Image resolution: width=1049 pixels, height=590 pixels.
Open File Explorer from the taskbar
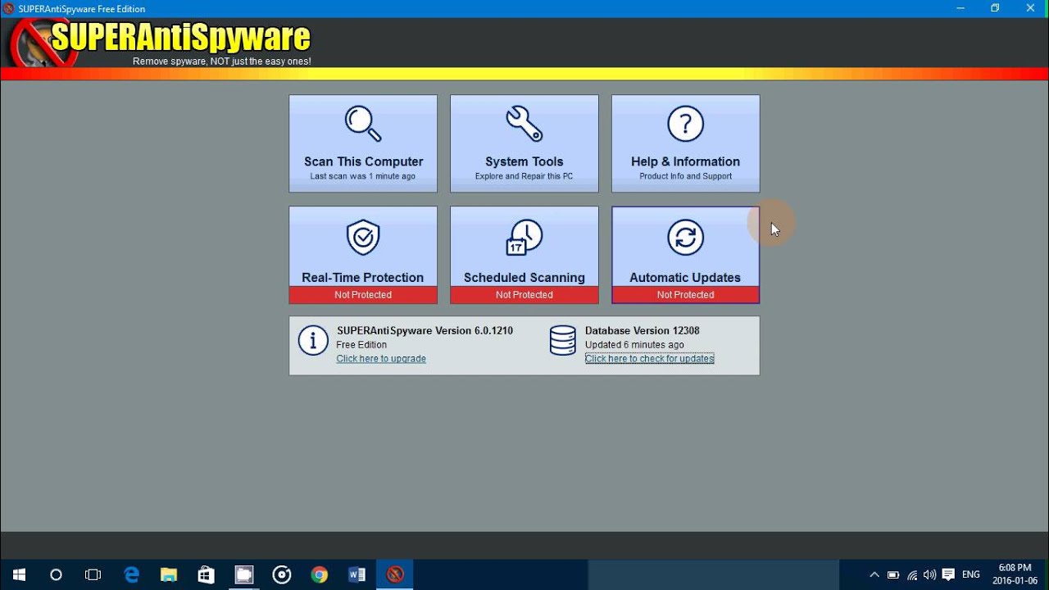tap(169, 575)
